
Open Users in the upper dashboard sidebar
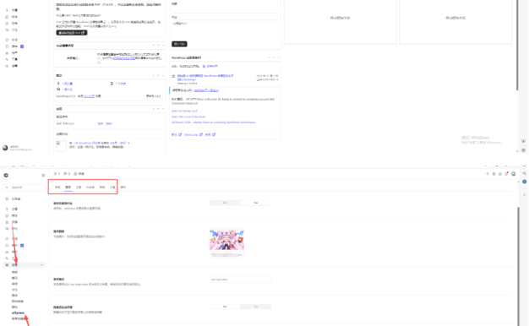pos(14,53)
